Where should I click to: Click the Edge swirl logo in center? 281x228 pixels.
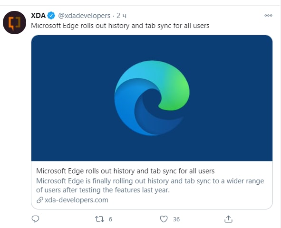coord(152,98)
